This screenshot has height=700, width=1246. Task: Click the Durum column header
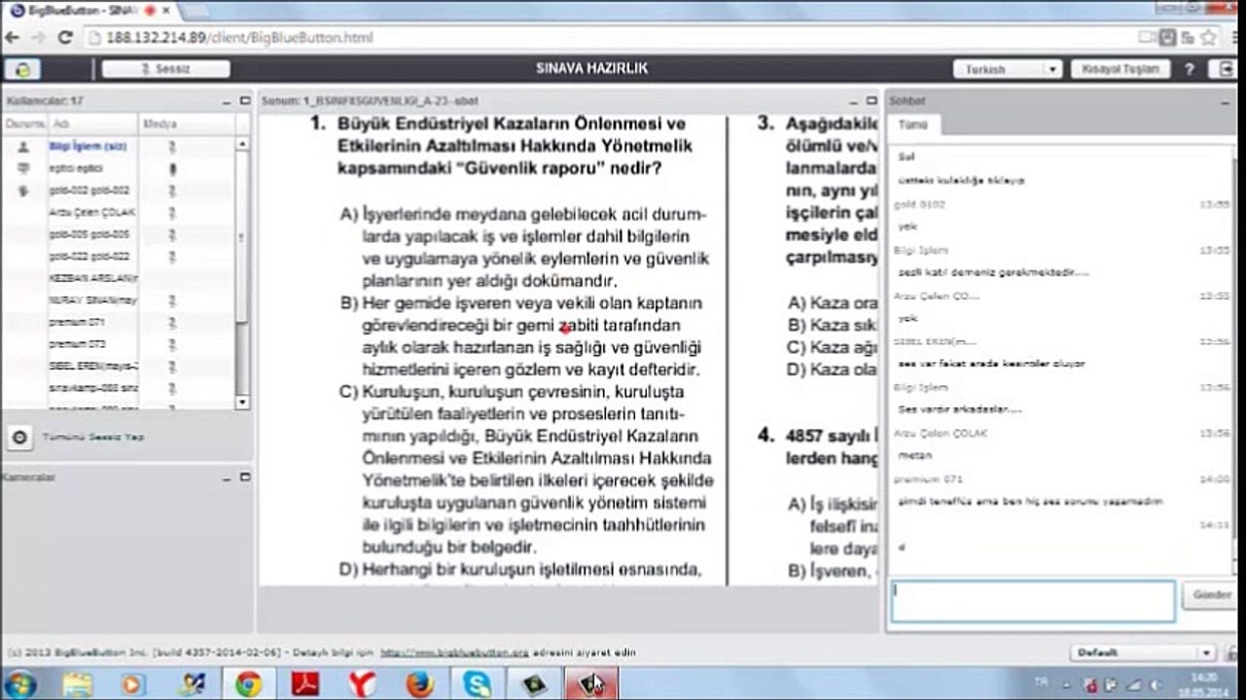pos(25,124)
